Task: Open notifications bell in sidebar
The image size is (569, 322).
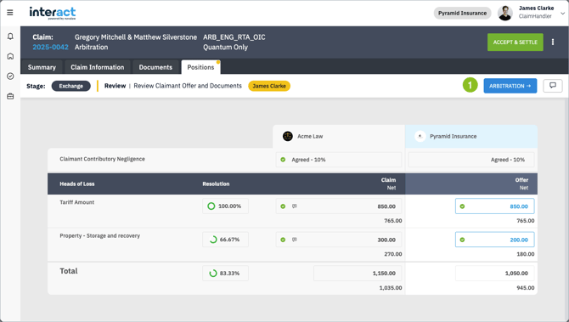Action: click(10, 37)
